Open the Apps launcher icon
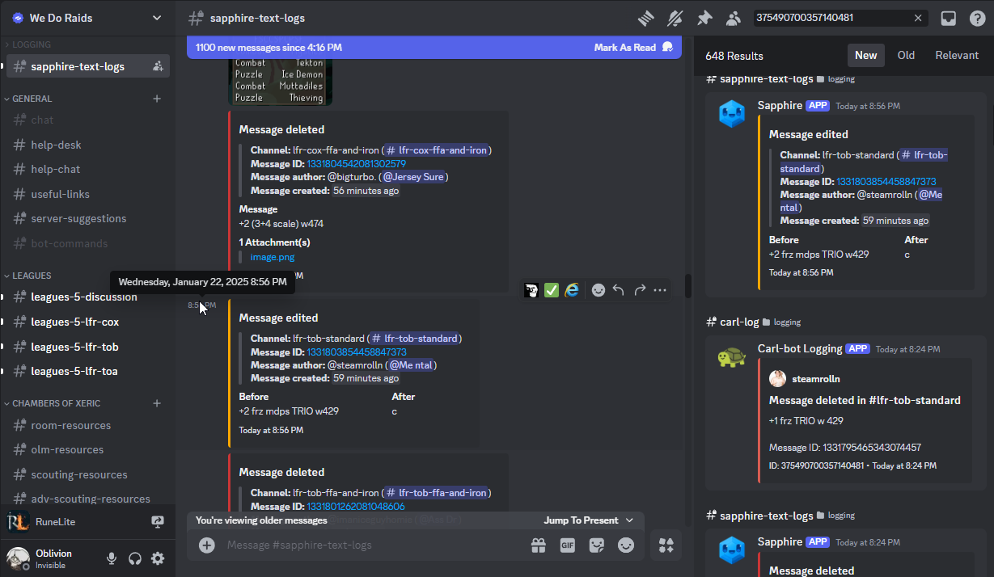Image resolution: width=994 pixels, height=577 pixels. [x=666, y=545]
